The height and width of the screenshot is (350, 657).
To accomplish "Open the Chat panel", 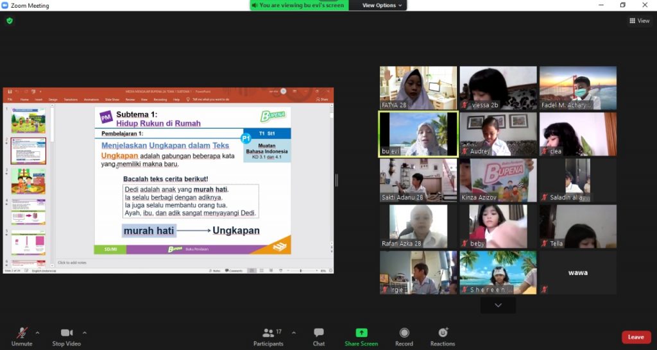I will point(318,337).
